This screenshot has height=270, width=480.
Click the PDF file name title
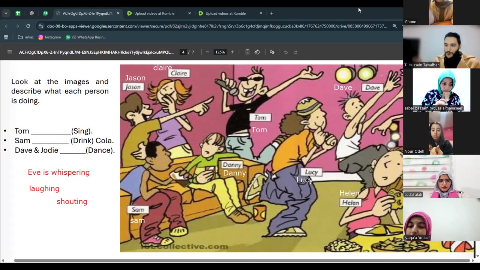pos(96,52)
